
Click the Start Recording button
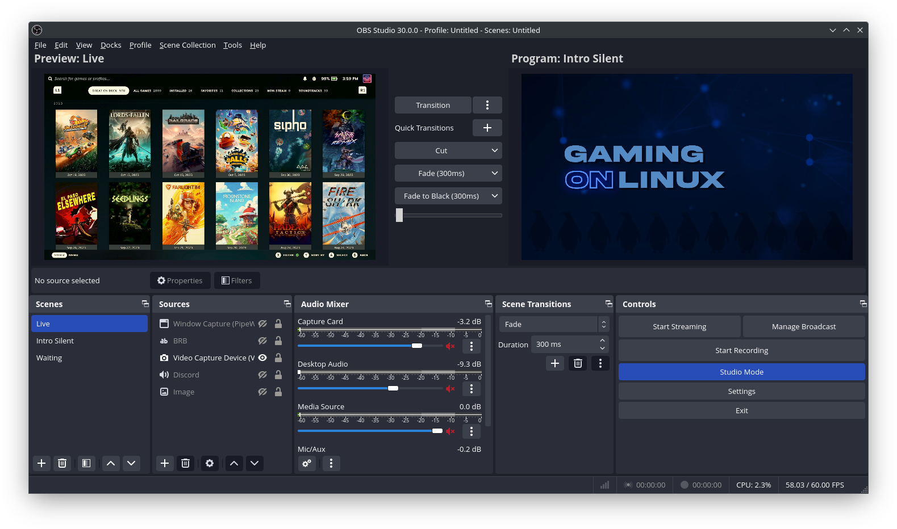point(741,350)
